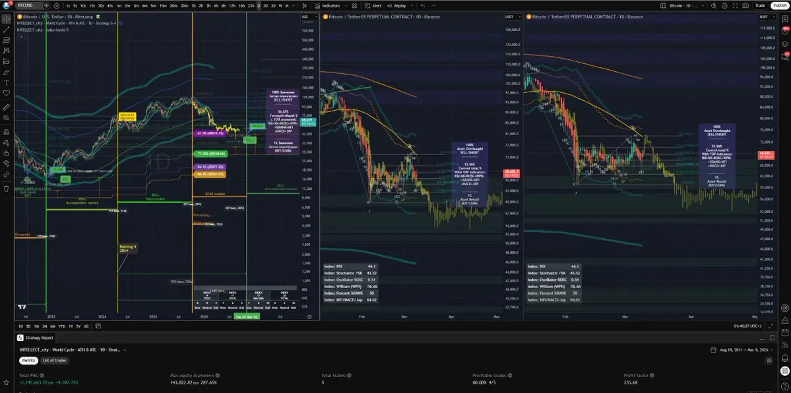Click the redo arrow
791x393 pixels.
pos(433,5)
